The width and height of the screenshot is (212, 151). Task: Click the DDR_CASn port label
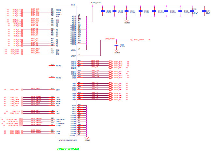click(x=14, y=100)
